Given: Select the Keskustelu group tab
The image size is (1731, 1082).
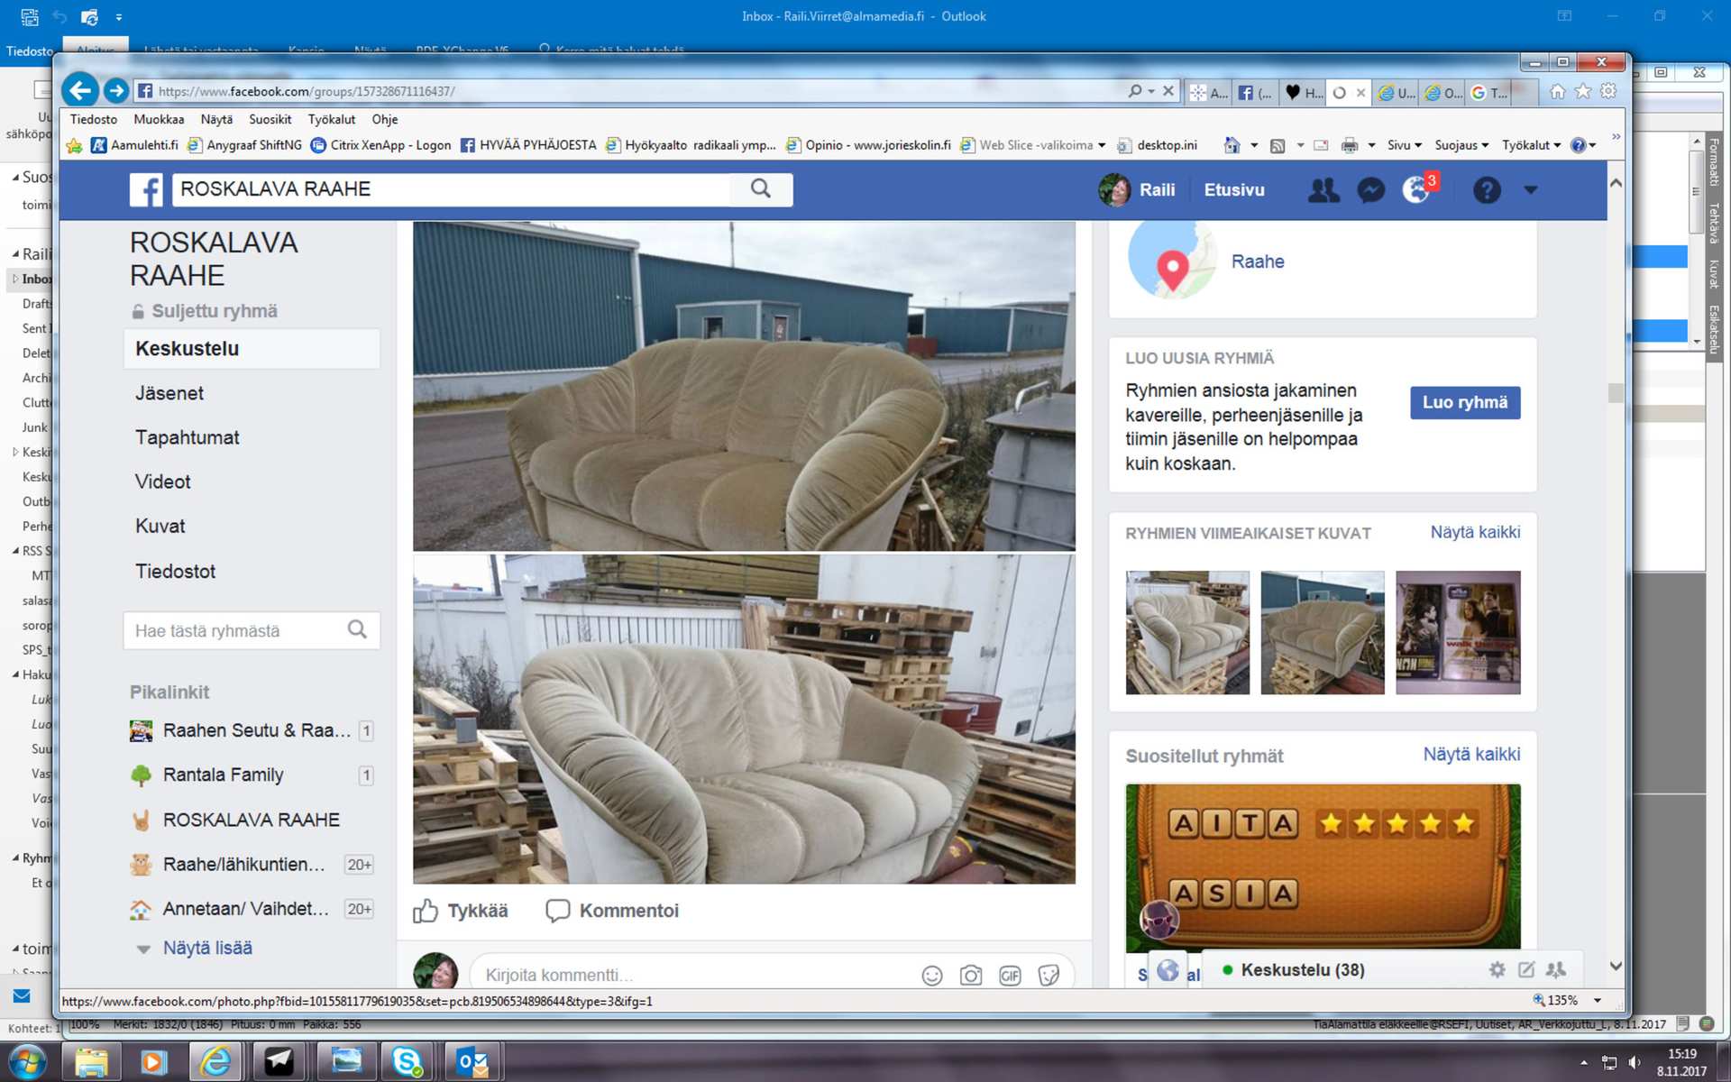Looking at the screenshot, I should point(252,349).
